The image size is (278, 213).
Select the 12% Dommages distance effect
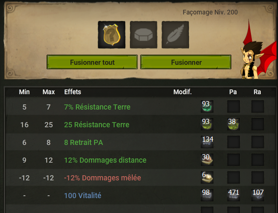coord(105,160)
